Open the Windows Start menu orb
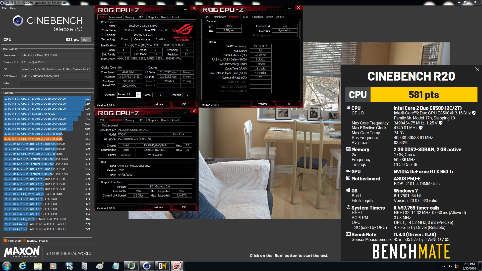This screenshot has height=271, width=482. click(7, 266)
